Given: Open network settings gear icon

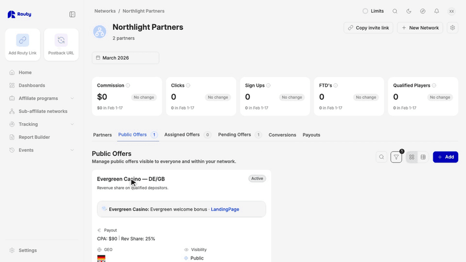Looking at the screenshot, I should [452, 28].
